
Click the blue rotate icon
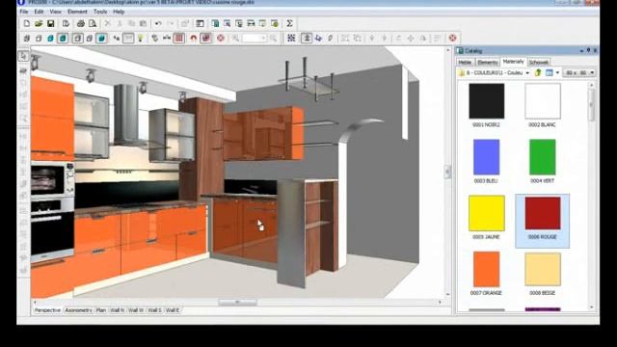(318, 39)
